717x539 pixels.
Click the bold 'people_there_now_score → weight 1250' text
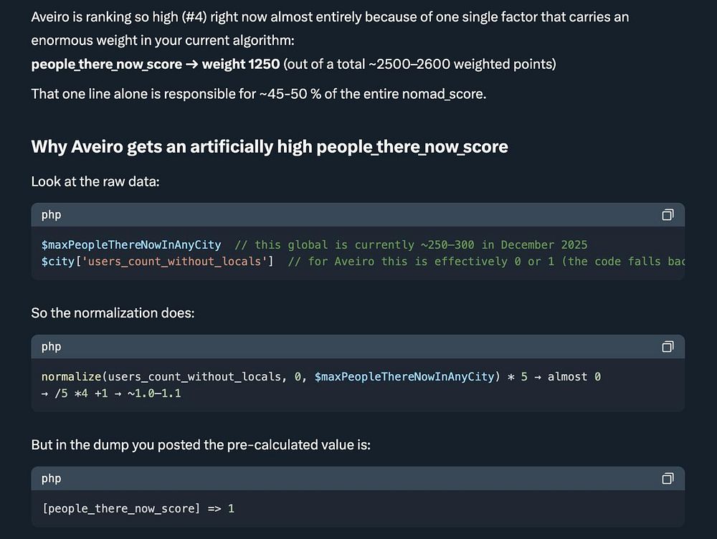point(155,65)
